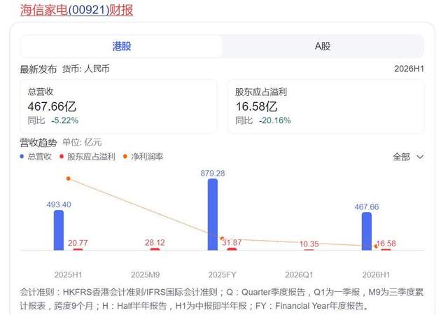
Task: Click the 最新发布 heading
Action: tap(38, 69)
